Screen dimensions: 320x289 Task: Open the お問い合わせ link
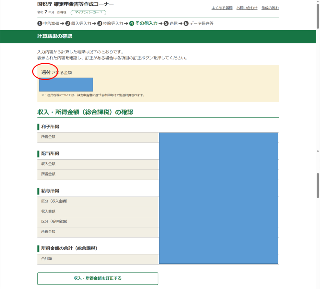click(x=247, y=8)
